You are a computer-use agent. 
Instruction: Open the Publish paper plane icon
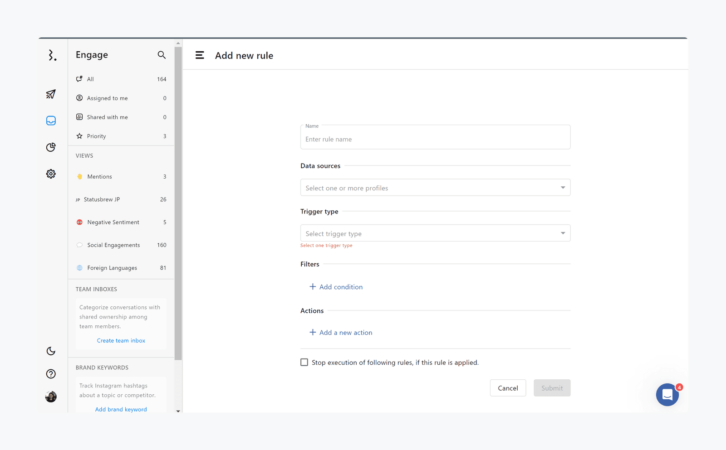[x=51, y=94]
